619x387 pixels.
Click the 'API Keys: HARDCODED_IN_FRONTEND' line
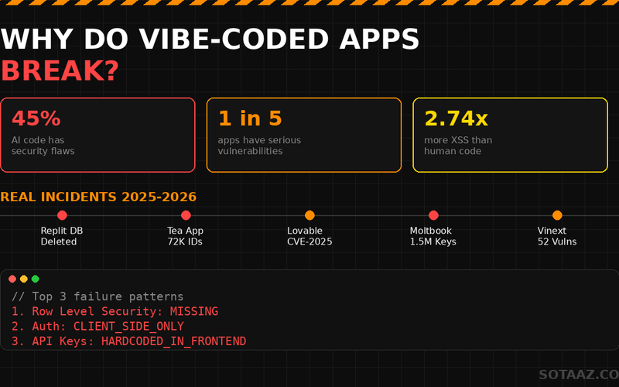tap(128, 341)
